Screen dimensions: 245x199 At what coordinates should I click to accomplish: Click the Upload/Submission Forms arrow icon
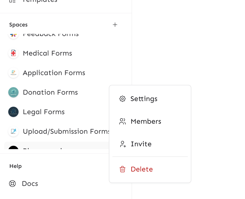point(13,131)
